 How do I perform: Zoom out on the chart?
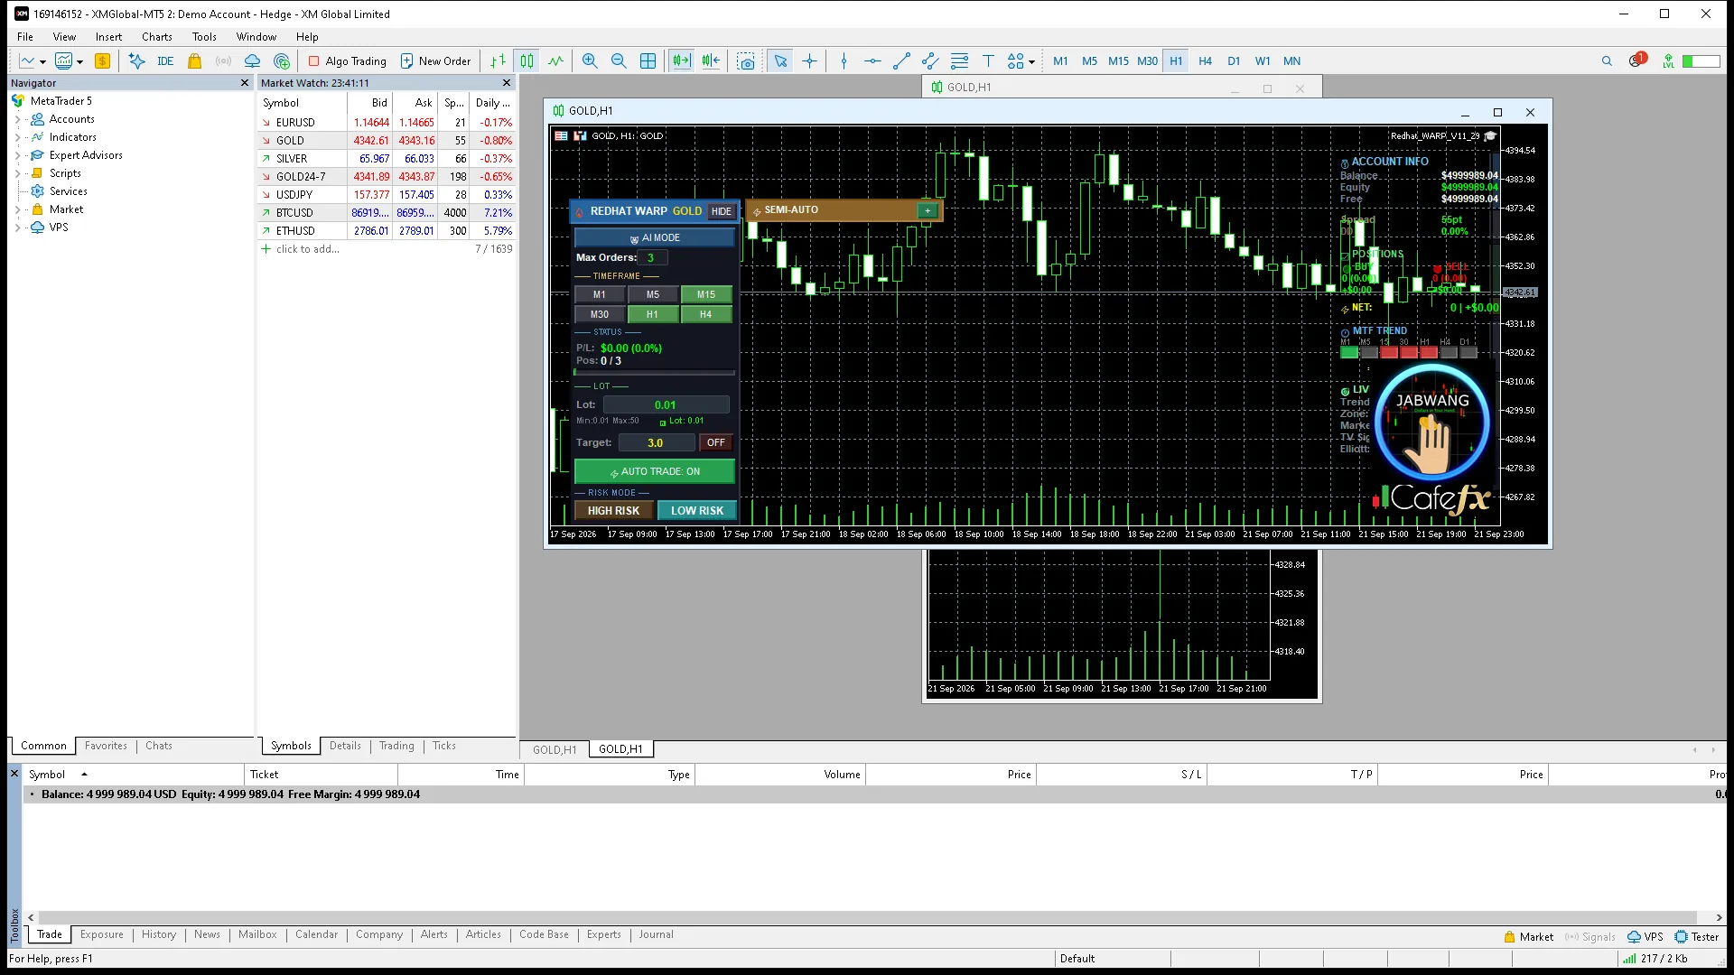619,61
